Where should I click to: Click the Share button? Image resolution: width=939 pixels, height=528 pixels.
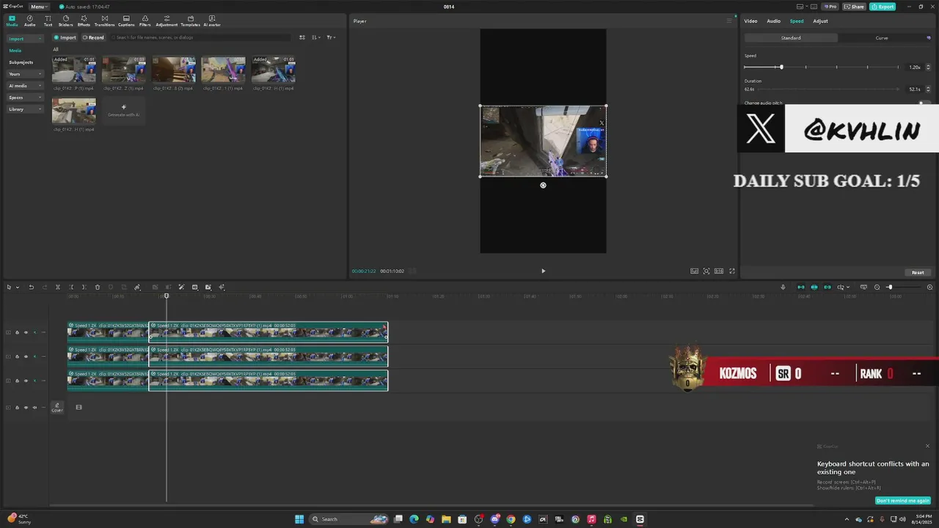click(854, 7)
